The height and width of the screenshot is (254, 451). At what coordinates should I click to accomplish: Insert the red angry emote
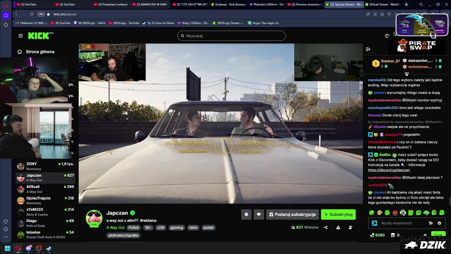click(395, 212)
